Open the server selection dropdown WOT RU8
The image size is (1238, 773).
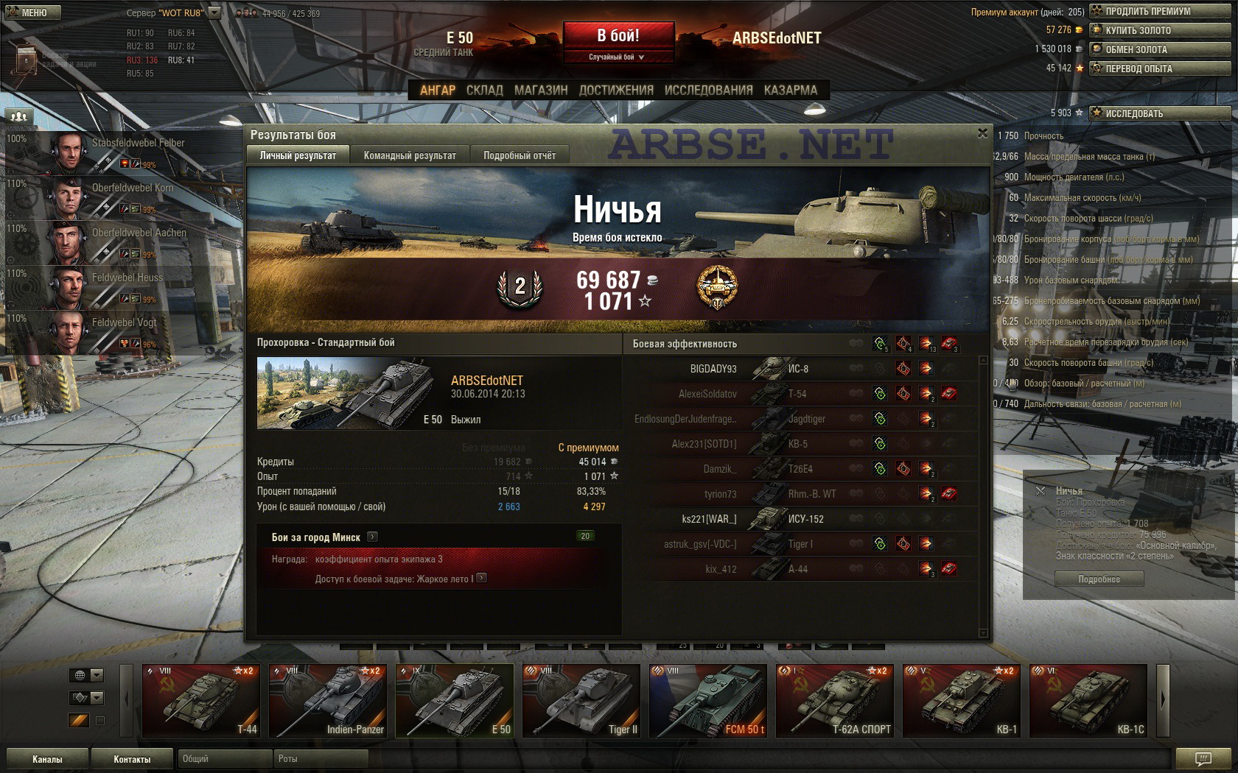(214, 13)
